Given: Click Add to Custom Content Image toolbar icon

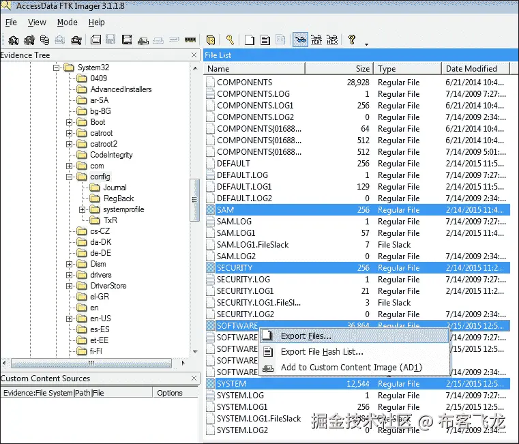Looking at the screenshot, I should pyautogui.click(x=143, y=40).
